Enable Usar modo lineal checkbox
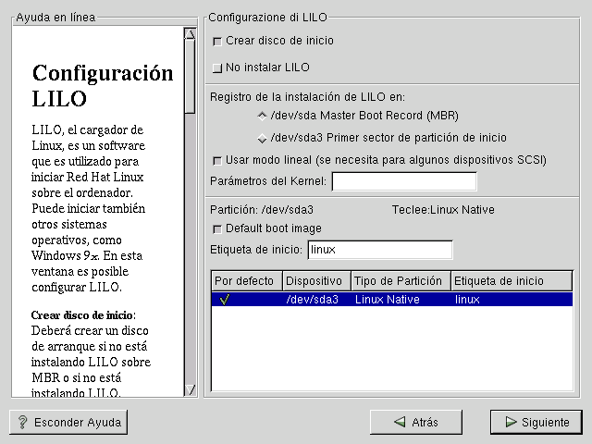The width and height of the screenshot is (592, 444). pyautogui.click(x=217, y=160)
